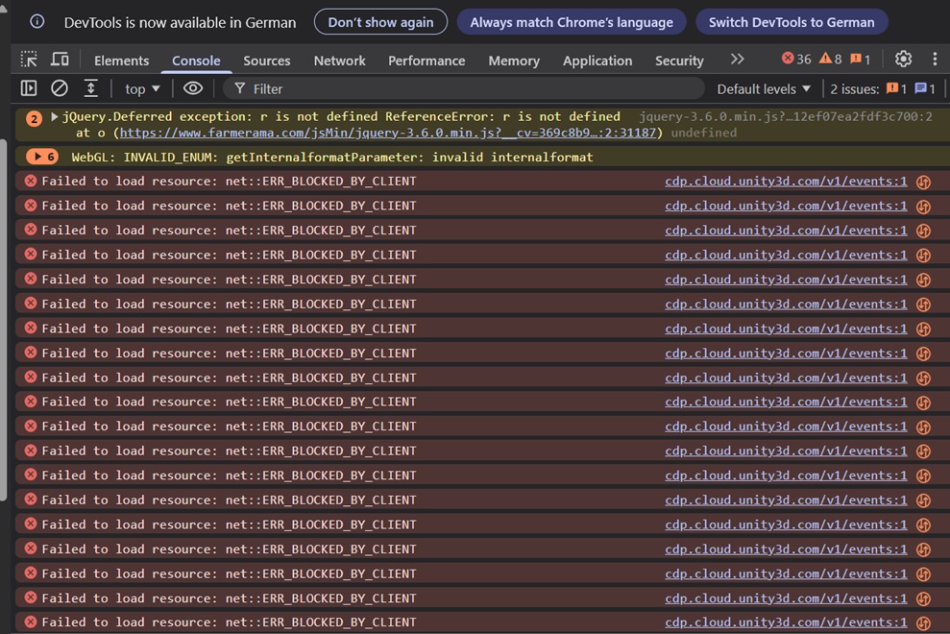The height and width of the screenshot is (634, 950).
Task: Click the vertical scrollbar on the left edge
Action: click(4, 320)
